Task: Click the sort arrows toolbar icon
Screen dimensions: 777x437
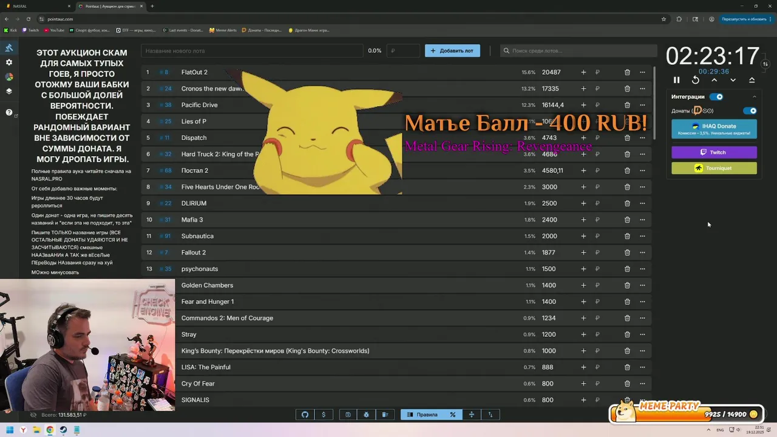Action: [490, 415]
